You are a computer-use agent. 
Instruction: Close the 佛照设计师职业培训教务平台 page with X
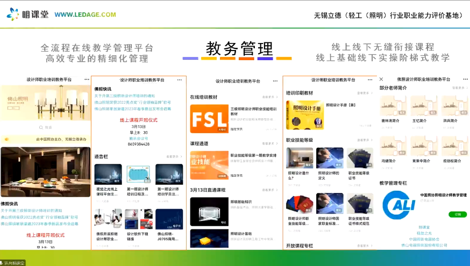click(381, 79)
